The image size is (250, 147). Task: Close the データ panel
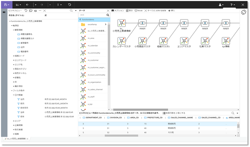click(108, 11)
